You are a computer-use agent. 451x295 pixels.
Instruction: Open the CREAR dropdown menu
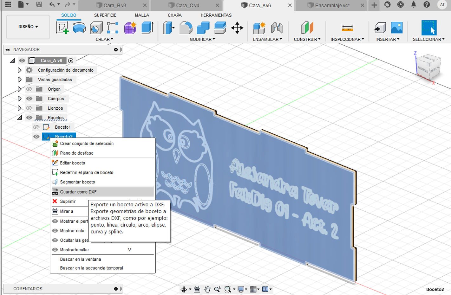click(104, 39)
